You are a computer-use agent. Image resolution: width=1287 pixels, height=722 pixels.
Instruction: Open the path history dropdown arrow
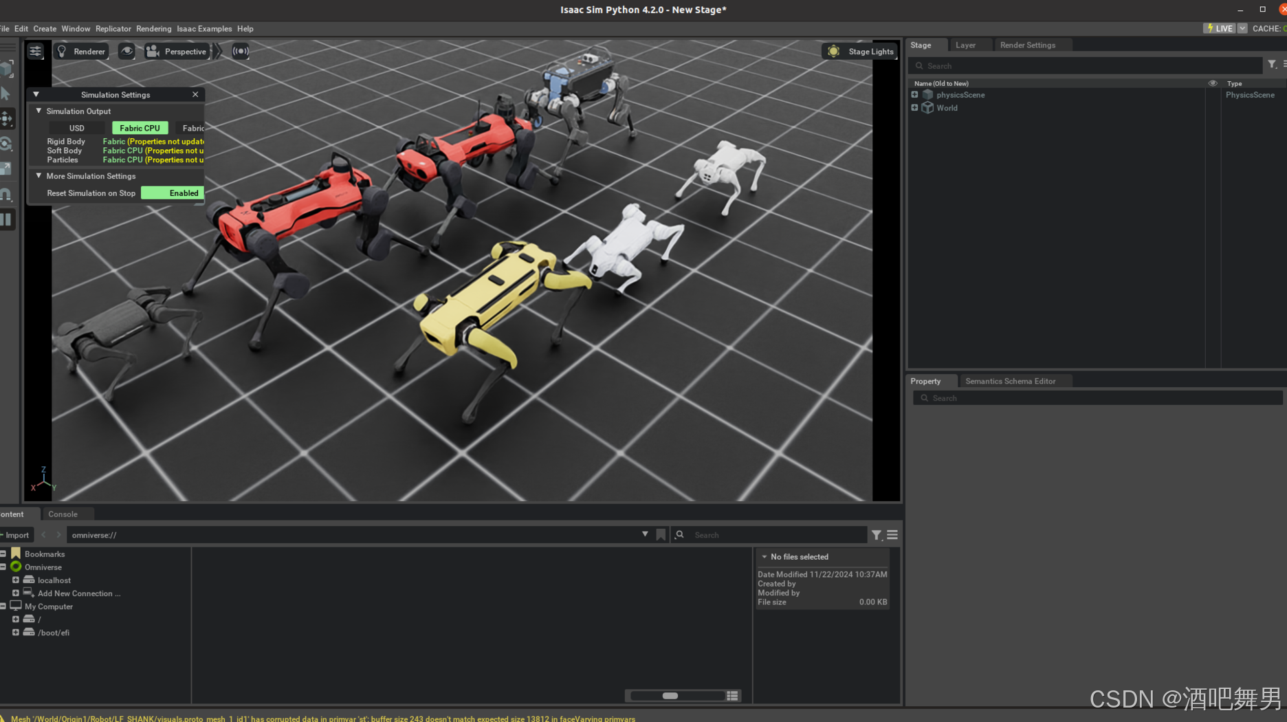tap(645, 534)
